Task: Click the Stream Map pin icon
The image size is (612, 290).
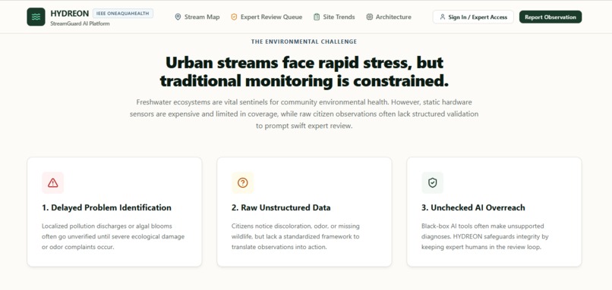Action: click(x=178, y=17)
